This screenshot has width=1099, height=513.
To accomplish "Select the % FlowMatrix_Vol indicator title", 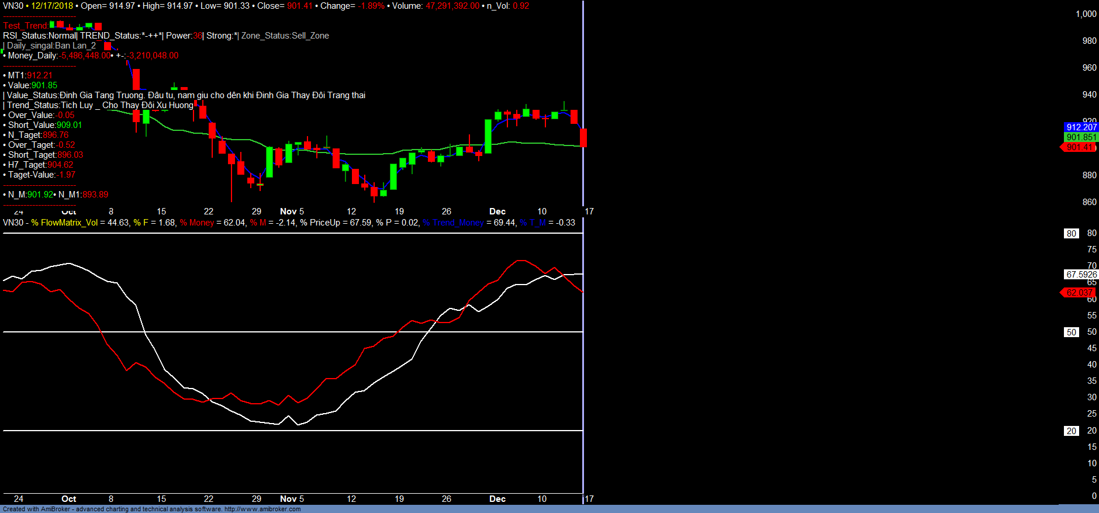I will pos(64,223).
